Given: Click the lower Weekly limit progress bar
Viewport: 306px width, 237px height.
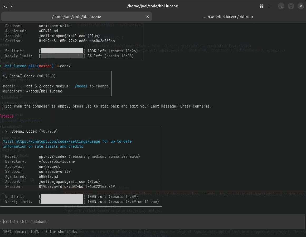Looking at the screenshot, I should pos(62,202).
